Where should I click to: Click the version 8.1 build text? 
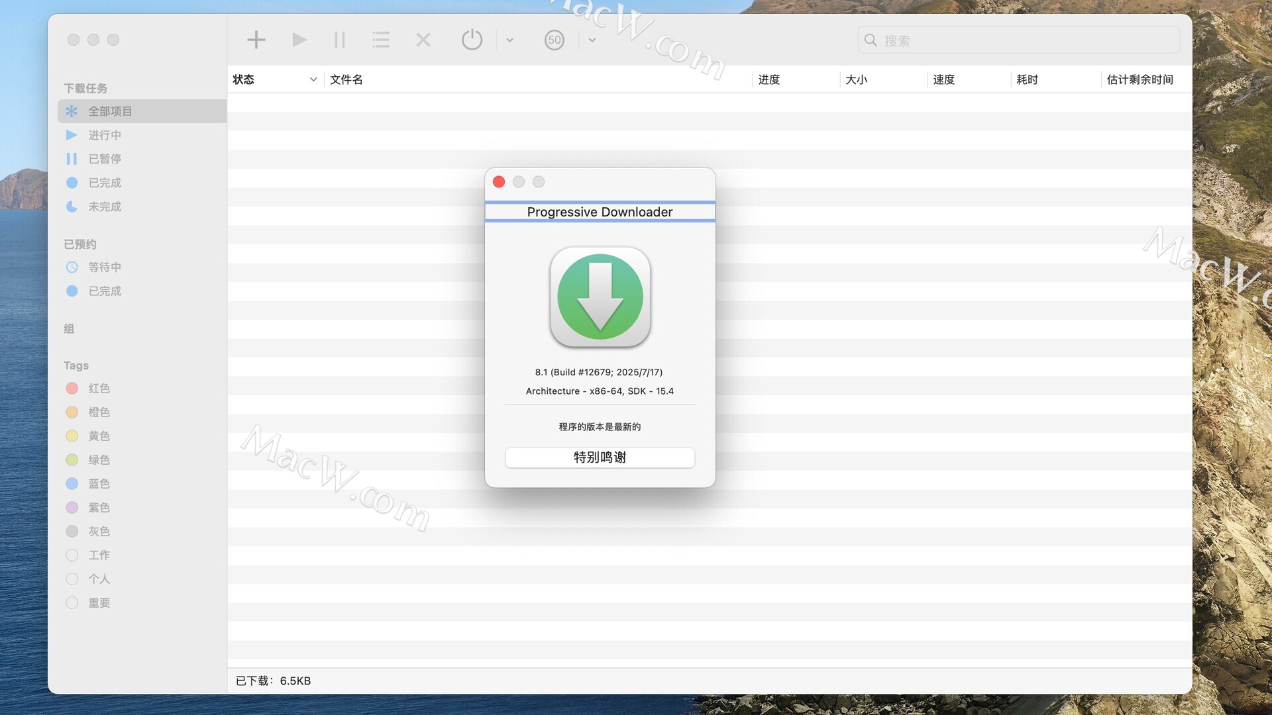pos(599,372)
